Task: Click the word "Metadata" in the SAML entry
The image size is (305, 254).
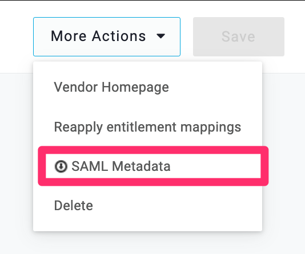Action: coord(141,166)
